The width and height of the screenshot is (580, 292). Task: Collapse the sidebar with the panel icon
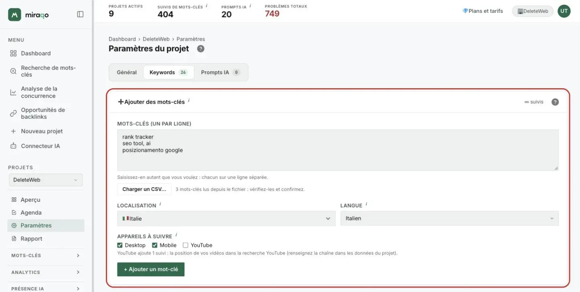[x=80, y=14]
